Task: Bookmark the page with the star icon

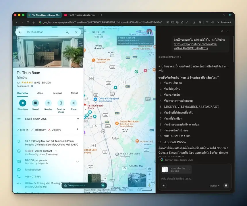Action: pos(182,22)
